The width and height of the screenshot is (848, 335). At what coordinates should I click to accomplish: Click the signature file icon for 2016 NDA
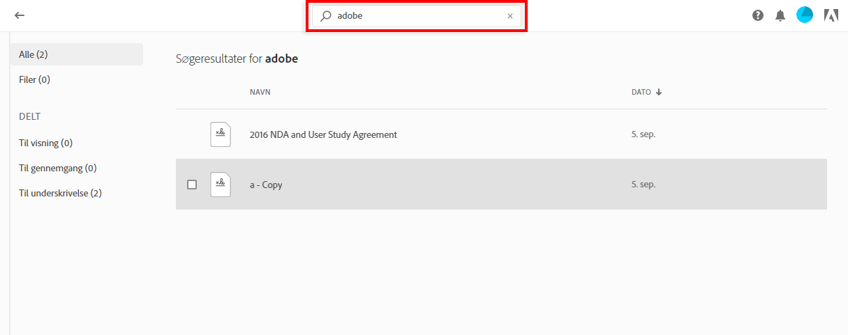point(221,134)
